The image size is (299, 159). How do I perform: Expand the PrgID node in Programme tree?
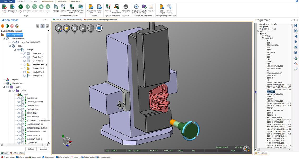pyautogui.click(x=263, y=36)
